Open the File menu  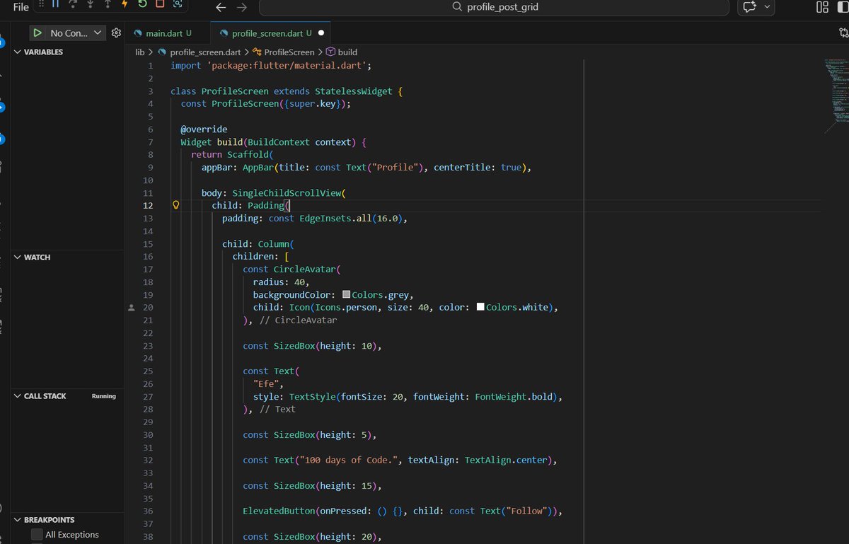(x=21, y=6)
